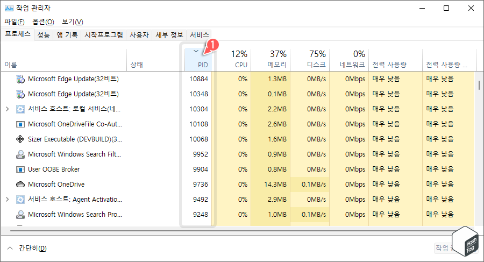Click Sizer Executable process icon
Viewport: 484px width, 262px height.
(x=20, y=139)
